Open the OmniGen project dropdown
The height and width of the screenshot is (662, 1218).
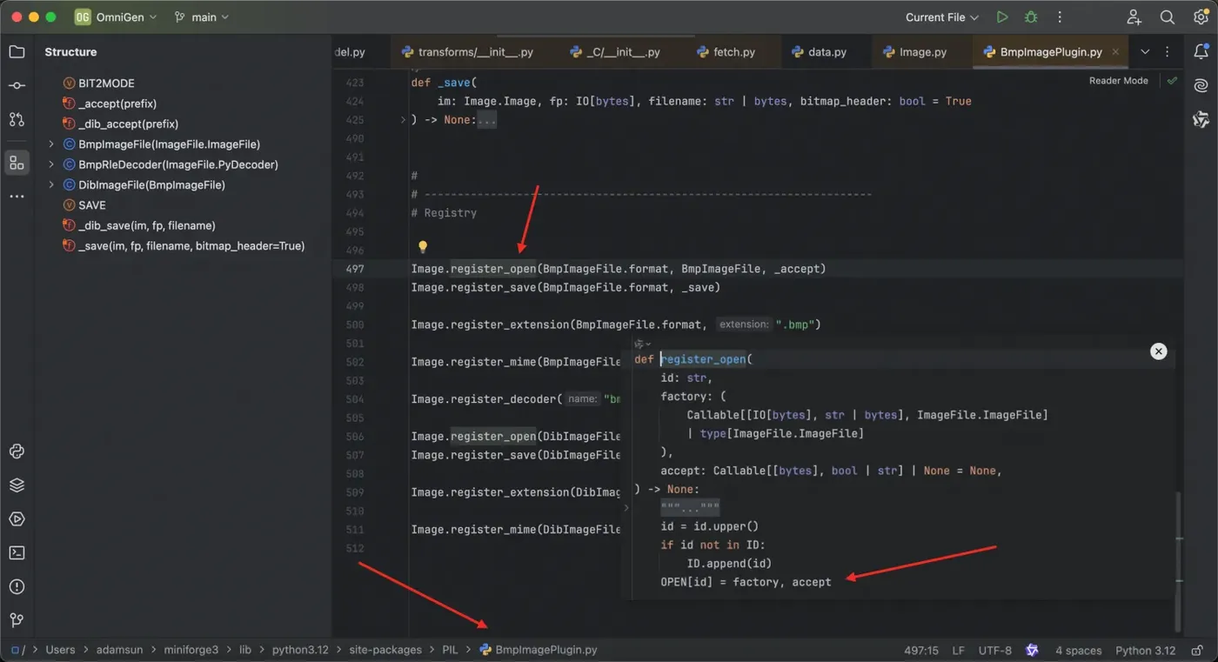coord(116,17)
